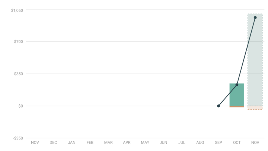Click the $0 y-axis label

(20, 106)
